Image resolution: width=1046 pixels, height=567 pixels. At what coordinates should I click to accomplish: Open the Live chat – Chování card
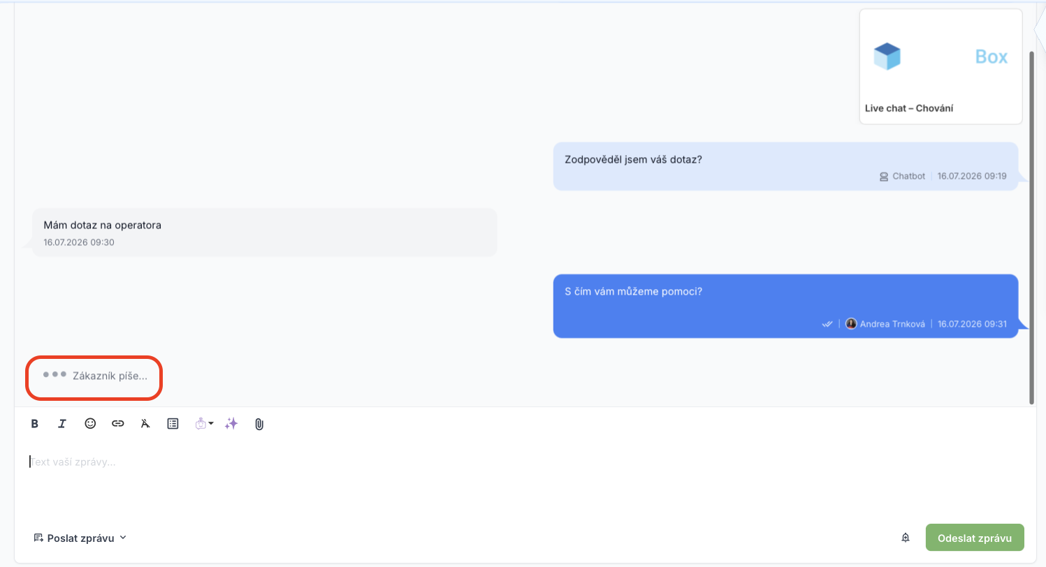pyautogui.click(x=941, y=66)
